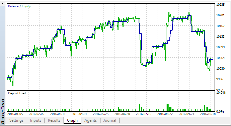Click the 2016.09.21 date label
The image size is (231, 126).
[186, 114]
